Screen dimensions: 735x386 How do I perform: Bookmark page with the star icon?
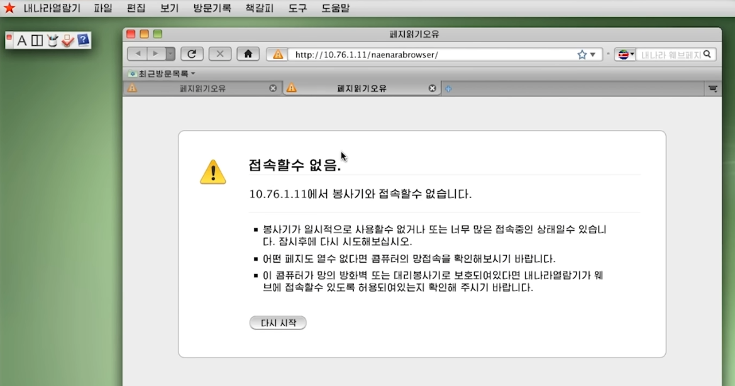click(582, 55)
